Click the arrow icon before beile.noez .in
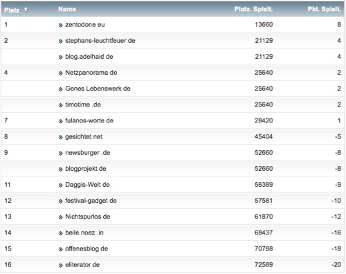This screenshot has height=274, width=346. pyautogui.click(x=61, y=233)
